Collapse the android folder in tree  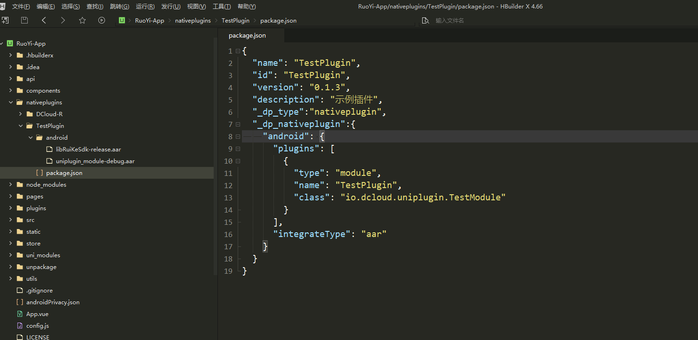(x=30, y=137)
